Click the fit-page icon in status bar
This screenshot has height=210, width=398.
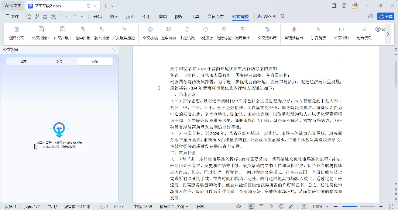[x=304, y=206]
